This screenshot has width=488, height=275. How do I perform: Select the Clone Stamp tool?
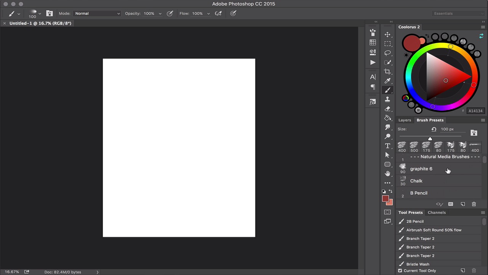pyautogui.click(x=387, y=99)
